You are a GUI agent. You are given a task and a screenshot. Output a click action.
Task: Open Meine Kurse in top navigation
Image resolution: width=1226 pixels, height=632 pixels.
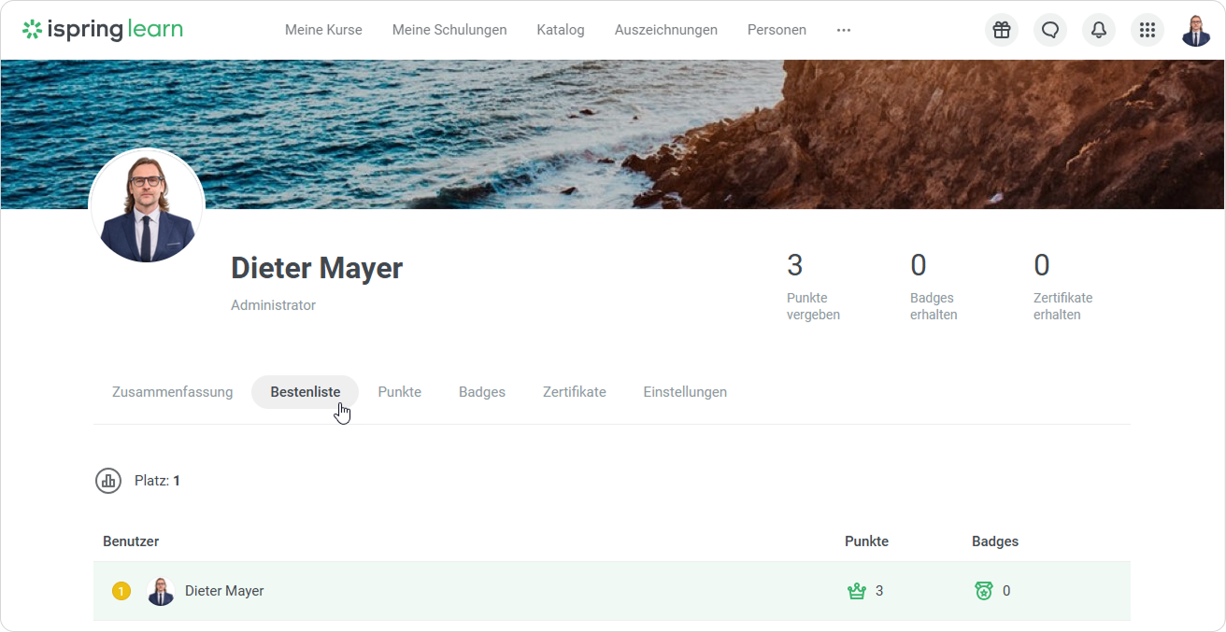(x=323, y=30)
